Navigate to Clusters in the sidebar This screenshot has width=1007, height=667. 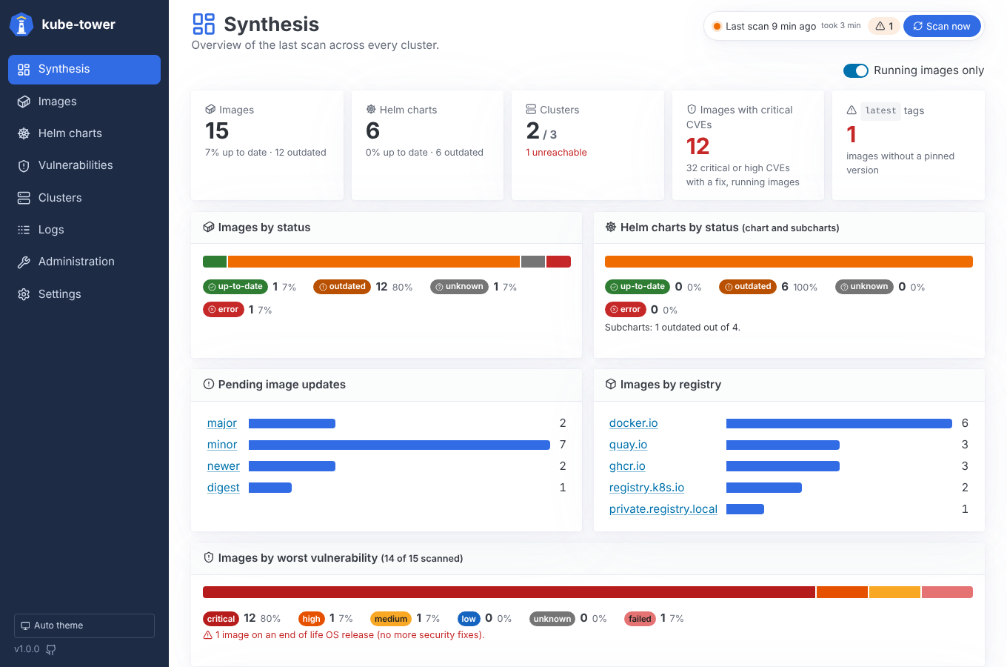(x=84, y=198)
